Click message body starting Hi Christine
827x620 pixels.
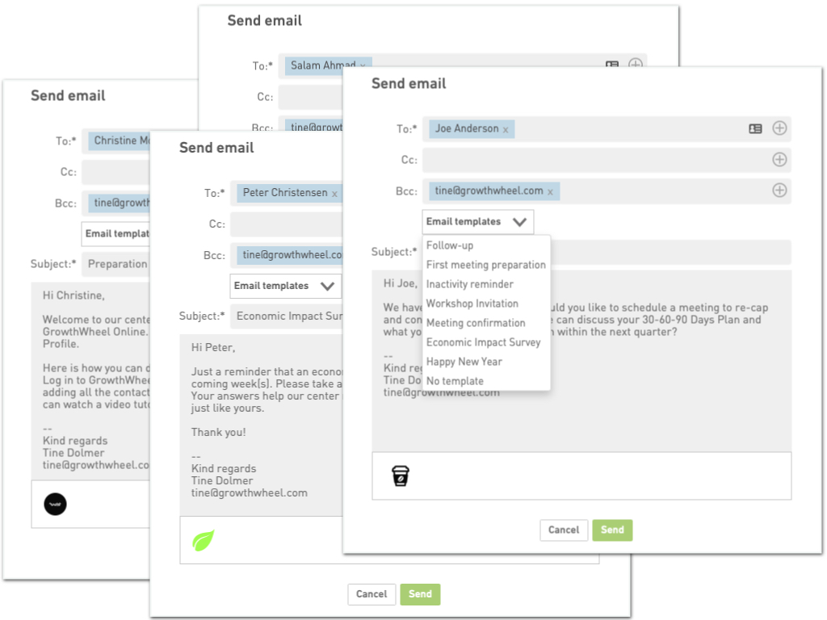(x=90, y=381)
